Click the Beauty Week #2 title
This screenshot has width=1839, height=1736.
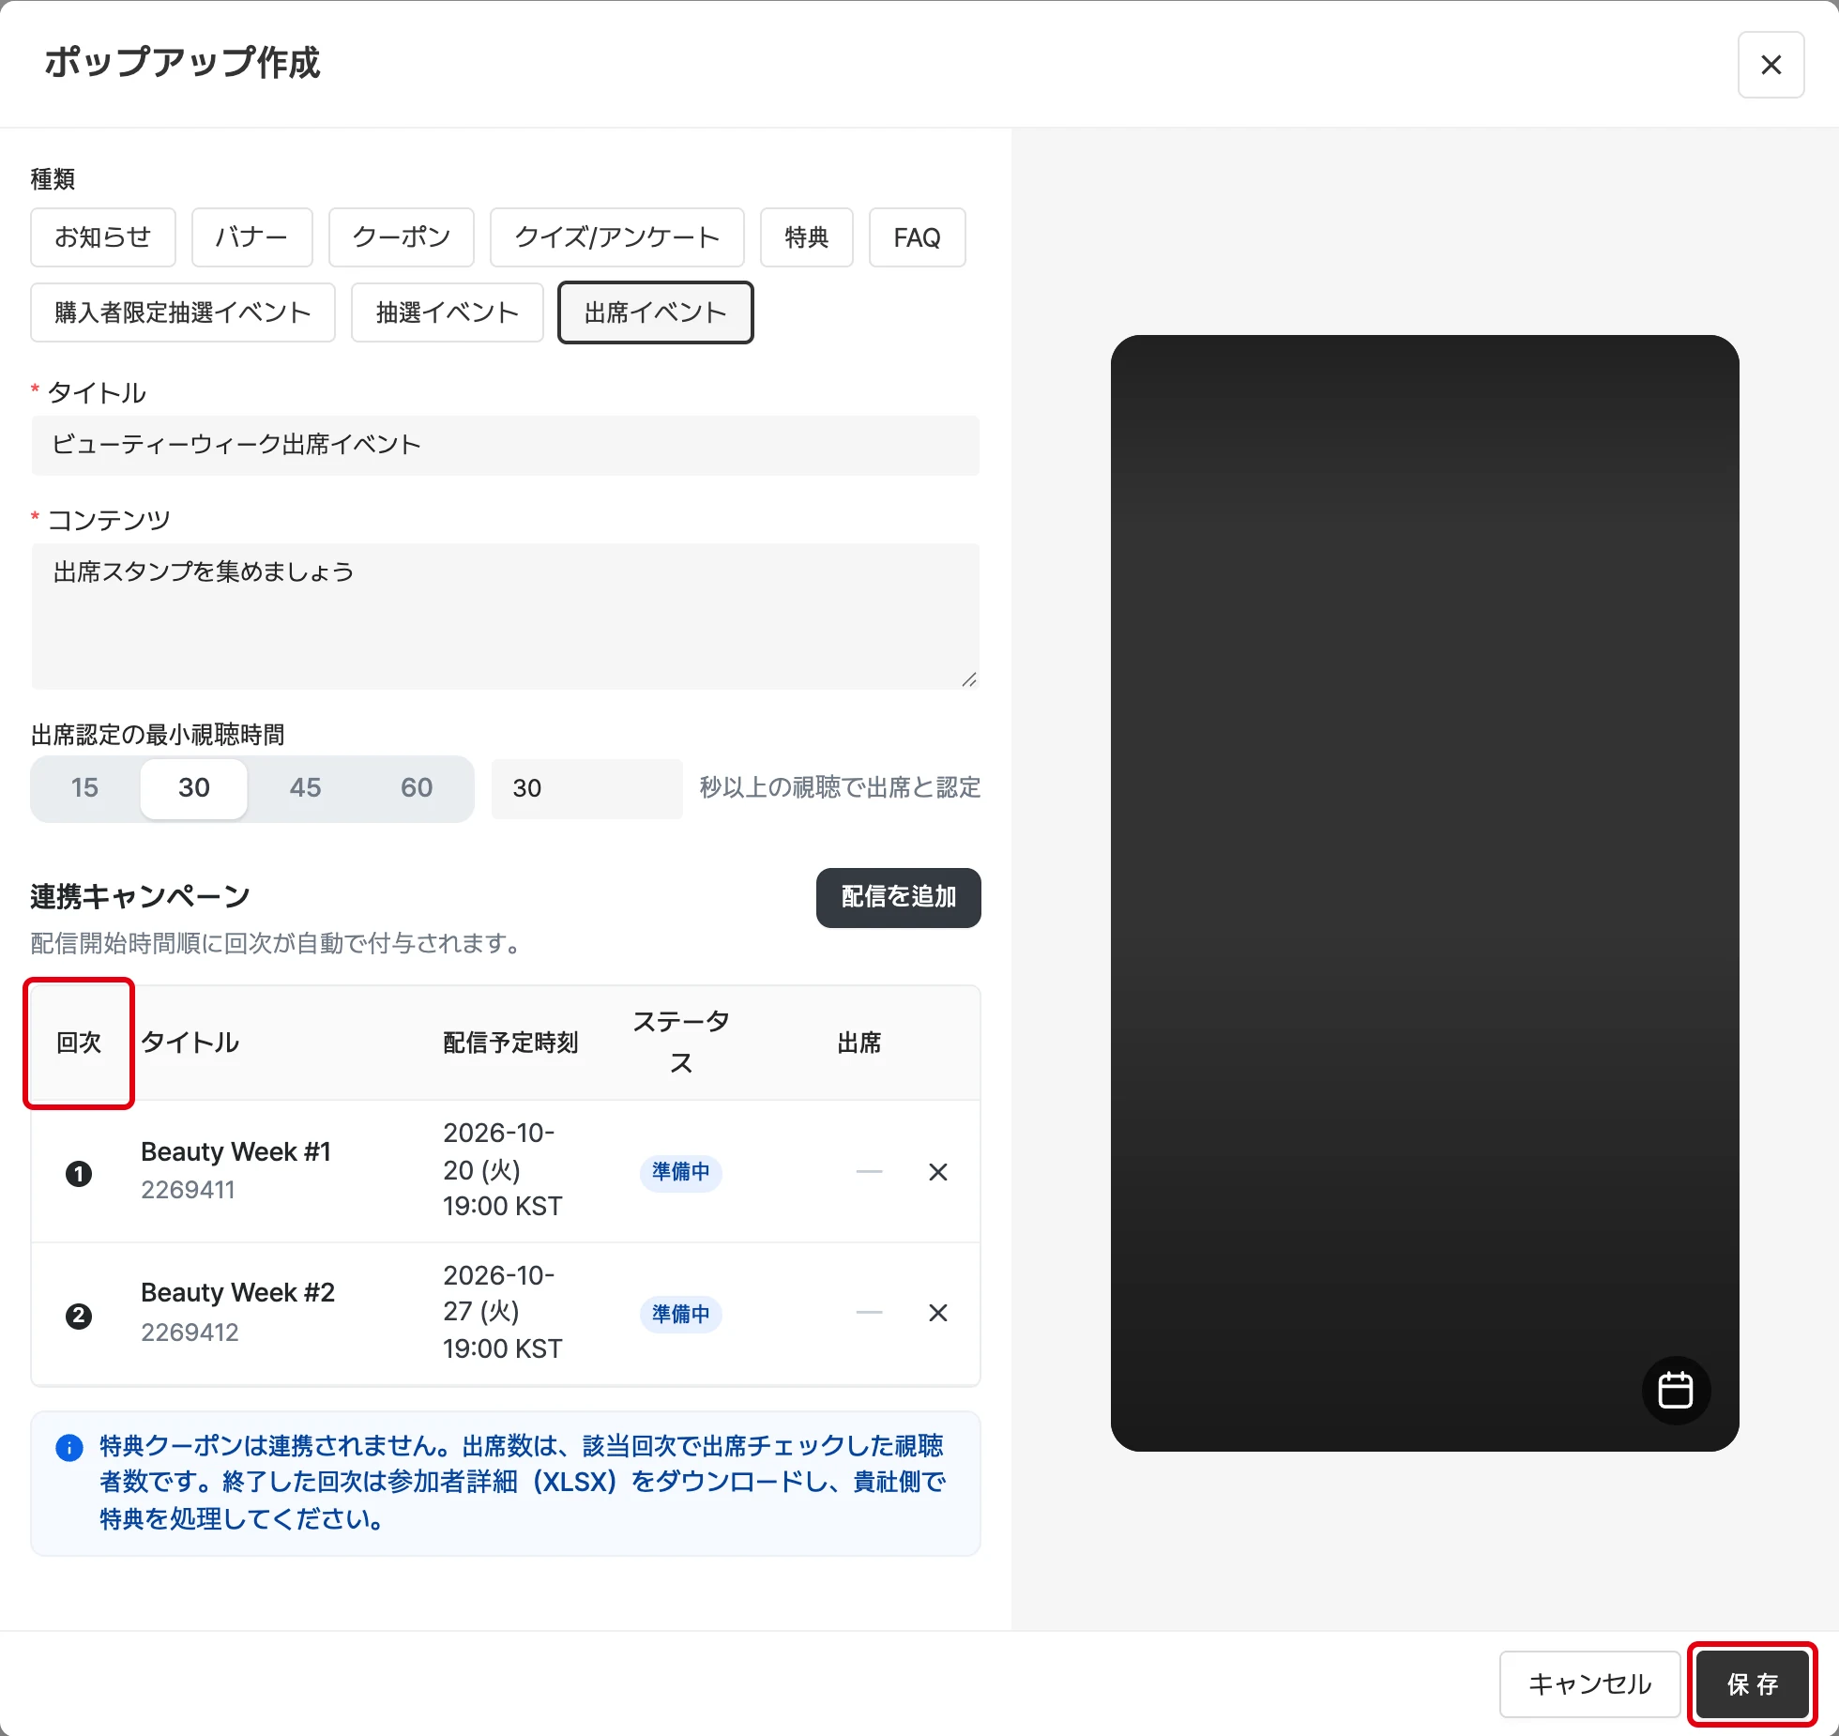pyautogui.click(x=238, y=1293)
